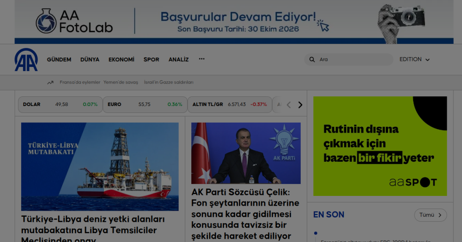
Task: Open the AK Parti spokesman photo
Action: (x=246, y=153)
